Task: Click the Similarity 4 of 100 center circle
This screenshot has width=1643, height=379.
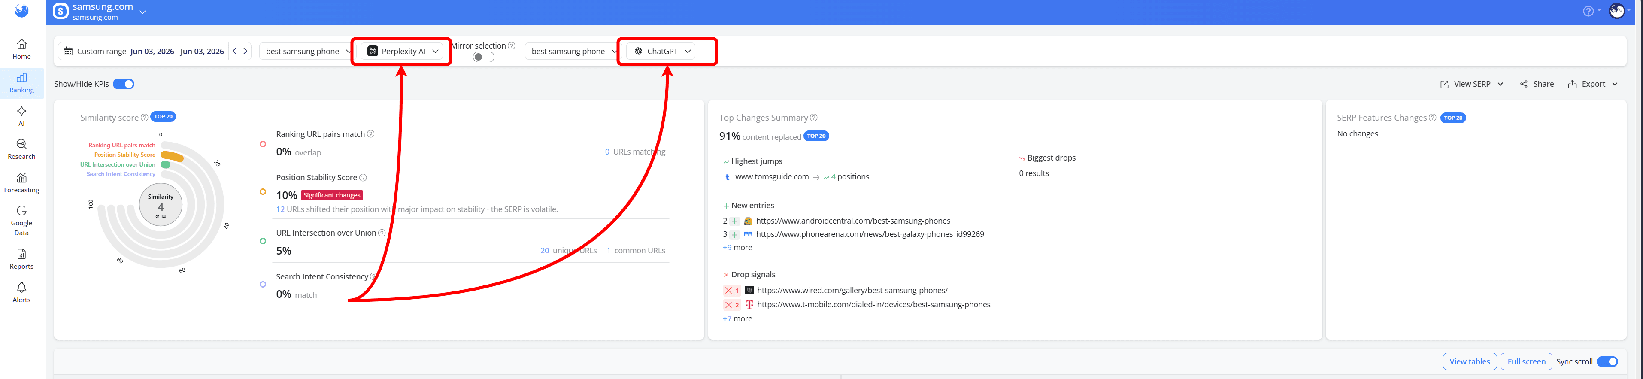Action: click(x=161, y=206)
